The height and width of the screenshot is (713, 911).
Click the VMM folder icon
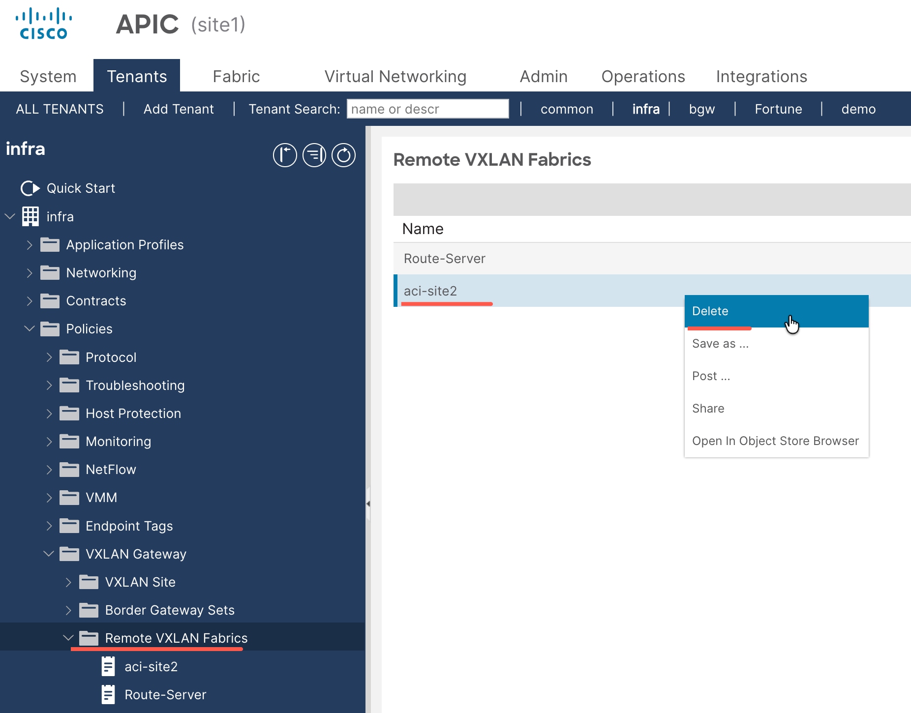coord(69,497)
